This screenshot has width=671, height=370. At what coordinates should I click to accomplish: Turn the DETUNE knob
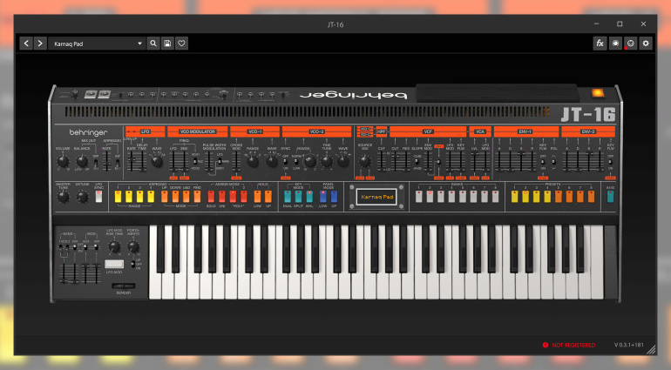(82, 197)
